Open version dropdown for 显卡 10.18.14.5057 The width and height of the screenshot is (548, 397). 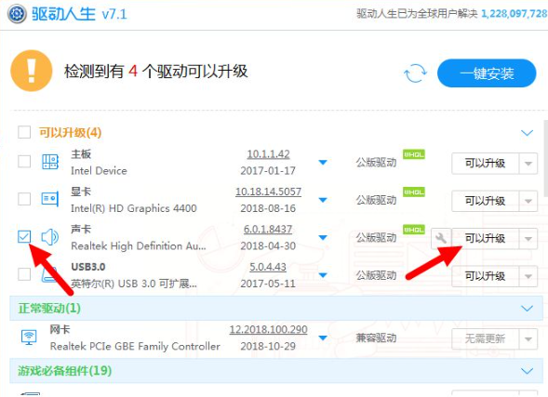coord(323,200)
